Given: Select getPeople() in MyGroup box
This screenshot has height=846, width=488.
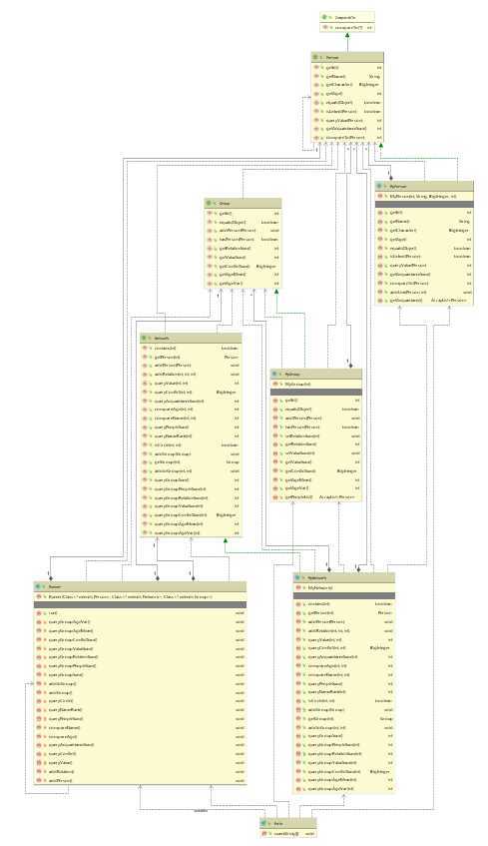Looking at the screenshot, I should (x=316, y=497).
